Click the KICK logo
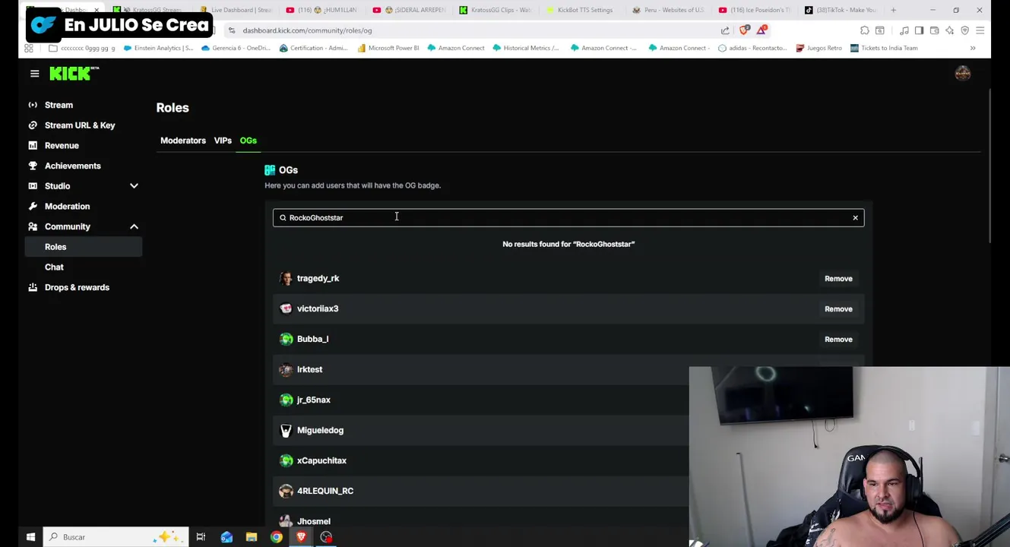1010x547 pixels. [74, 74]
